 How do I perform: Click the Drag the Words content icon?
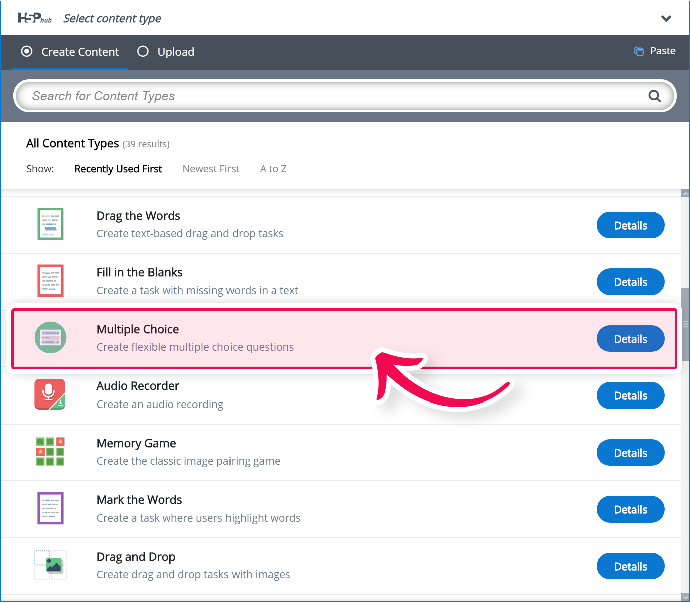[x=50, y=224]
